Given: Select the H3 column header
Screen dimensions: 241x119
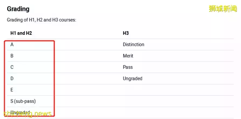Looking at the screenshot, I should [x=126, y=33].
